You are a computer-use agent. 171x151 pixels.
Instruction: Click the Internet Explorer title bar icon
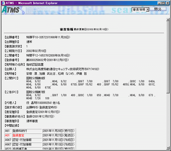coord(3,3)
